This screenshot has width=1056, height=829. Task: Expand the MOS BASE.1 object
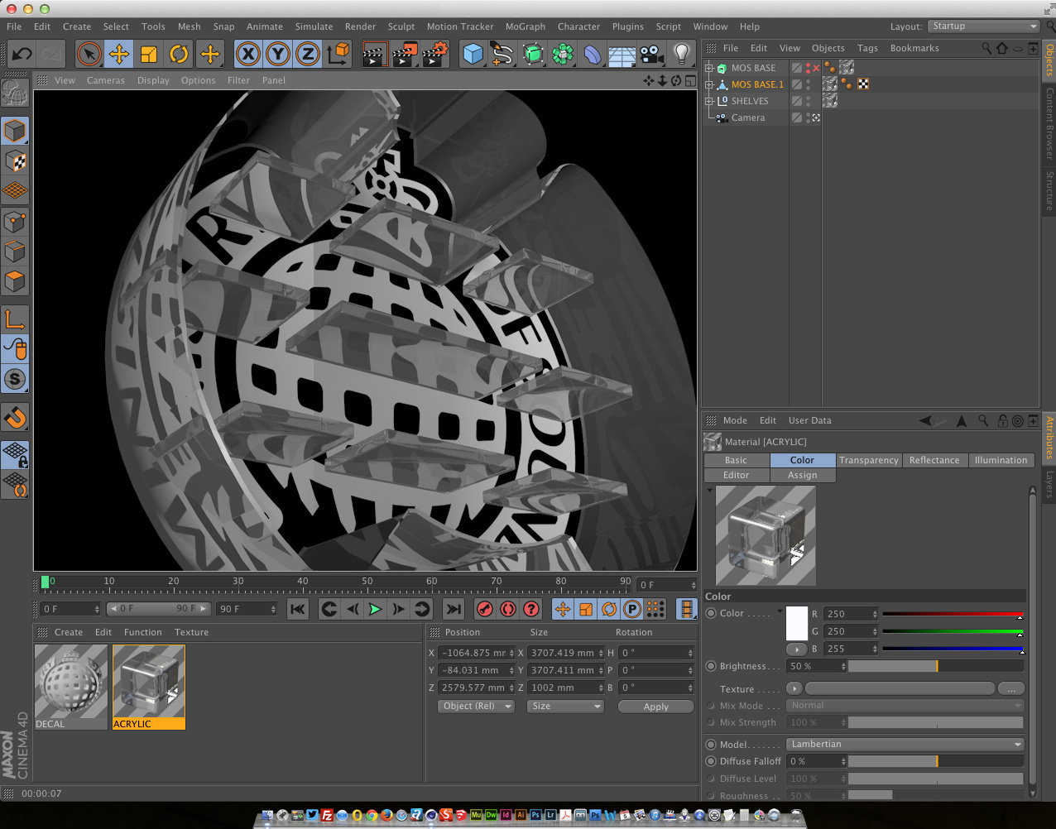click(708, 84)
